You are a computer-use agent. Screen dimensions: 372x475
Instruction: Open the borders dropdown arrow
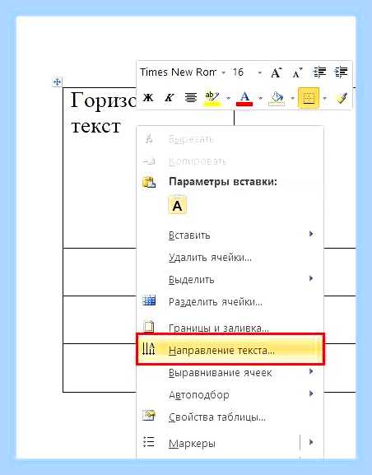coord(325,98)
